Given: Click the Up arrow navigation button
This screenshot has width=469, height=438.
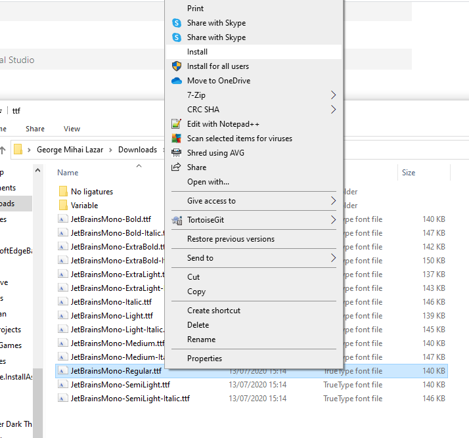Looking at the screenshot, I should pos(3,150).
